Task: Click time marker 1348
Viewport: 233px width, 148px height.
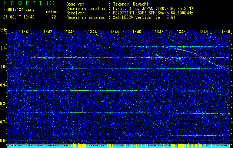Action: [x=181, y=31]
